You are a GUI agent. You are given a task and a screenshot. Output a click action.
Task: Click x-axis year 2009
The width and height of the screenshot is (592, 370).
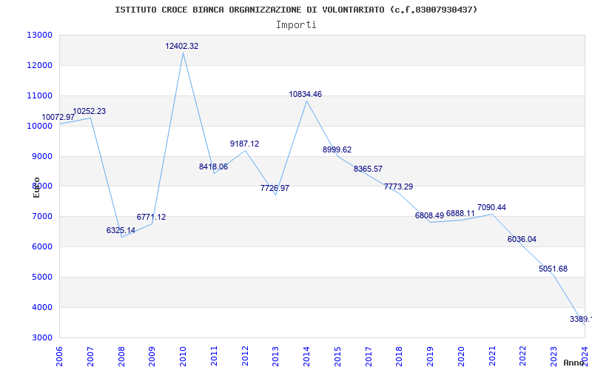(x=152, y=356)
